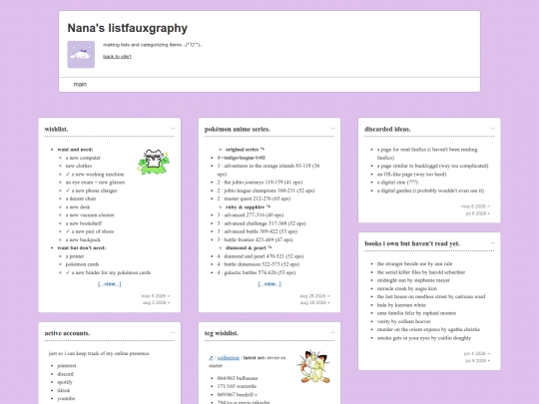Click midnight sun by stephenie meyer
This screenshot has width=539, height=404.
click(x=413, y=280)
